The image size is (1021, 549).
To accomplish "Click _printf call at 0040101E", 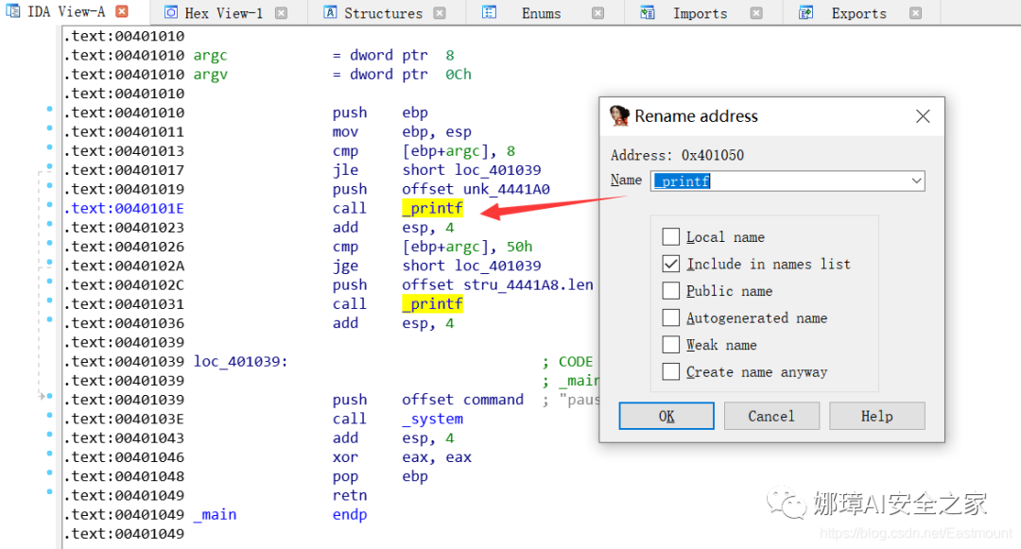I will 432,208.
